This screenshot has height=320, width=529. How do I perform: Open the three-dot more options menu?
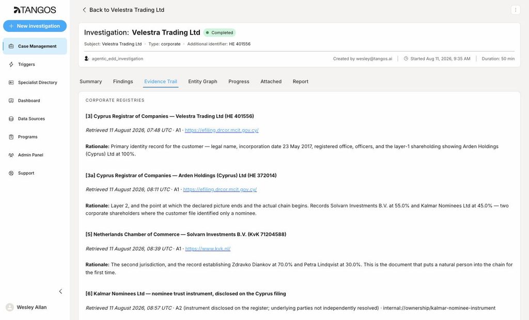pos(515,10)
